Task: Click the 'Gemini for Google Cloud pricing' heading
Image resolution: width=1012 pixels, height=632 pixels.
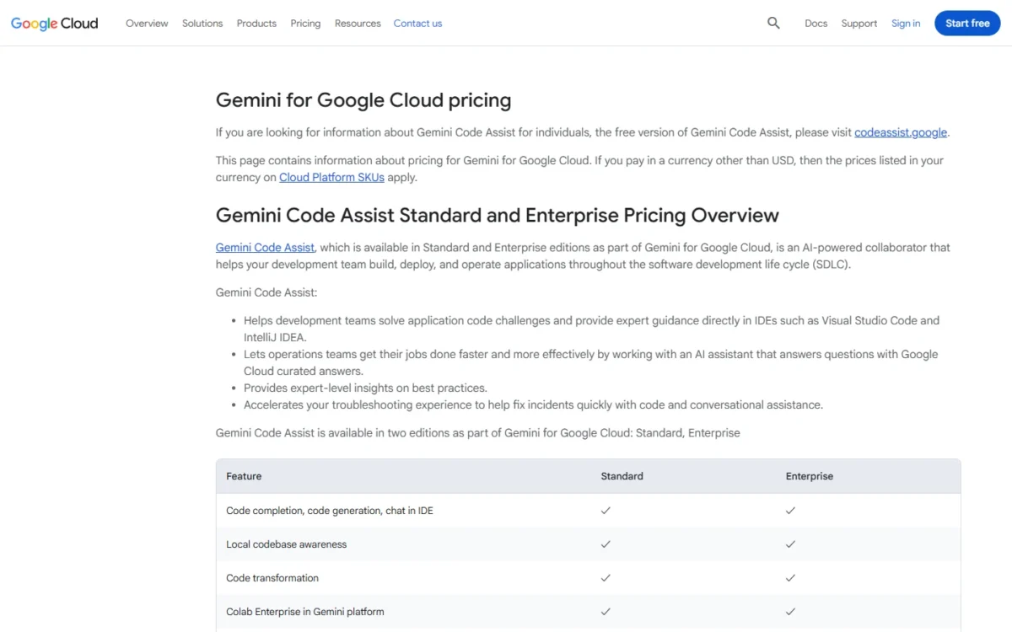Action: [x=363, y=100]
